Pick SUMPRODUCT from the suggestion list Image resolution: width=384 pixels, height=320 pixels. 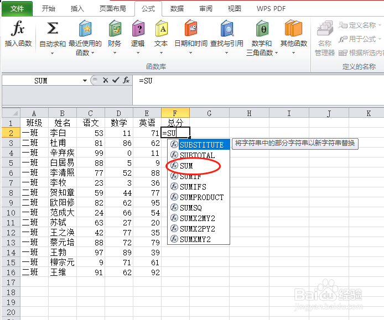[199, 197]
